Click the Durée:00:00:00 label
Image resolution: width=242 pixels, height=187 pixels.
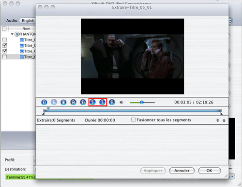(x=100, y=120)
